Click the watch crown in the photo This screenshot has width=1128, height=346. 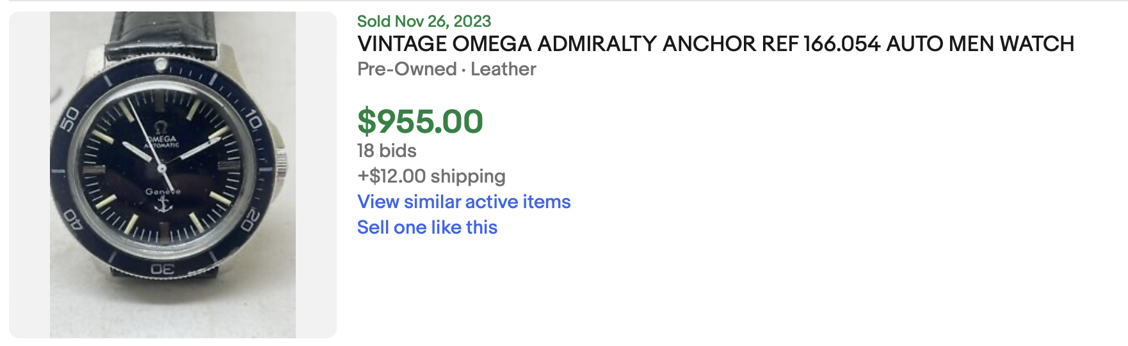[280, 161]
